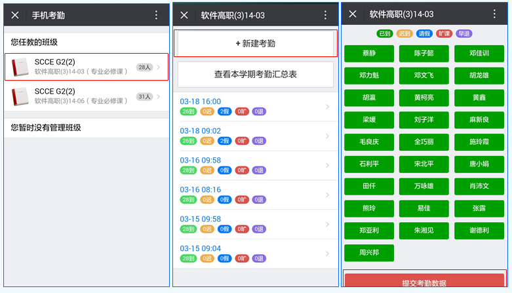Image resolution: width=512 pixels, height=293 pixels.
Task: Open 查看本学期考勤汇总表 summary
Action: tap(256, 74)
